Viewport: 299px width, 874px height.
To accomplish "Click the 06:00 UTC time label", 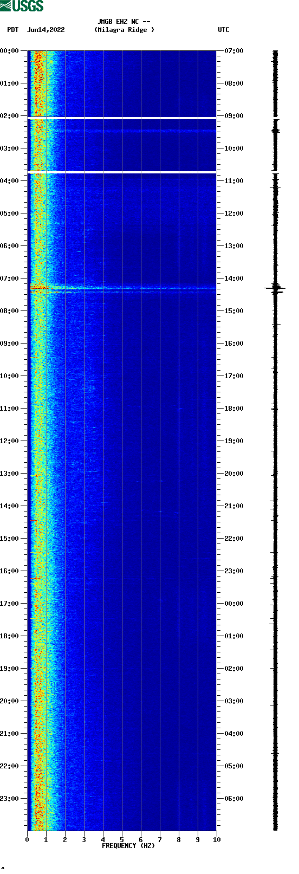I will coord(234,799).
